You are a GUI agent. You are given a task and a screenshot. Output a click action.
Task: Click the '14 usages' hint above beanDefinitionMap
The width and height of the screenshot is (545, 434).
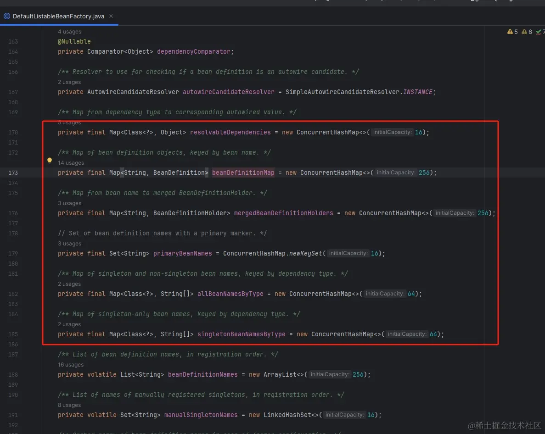(x=71, y=163)
